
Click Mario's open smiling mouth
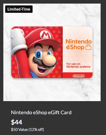pyautogui.click(x=42, y=70)
